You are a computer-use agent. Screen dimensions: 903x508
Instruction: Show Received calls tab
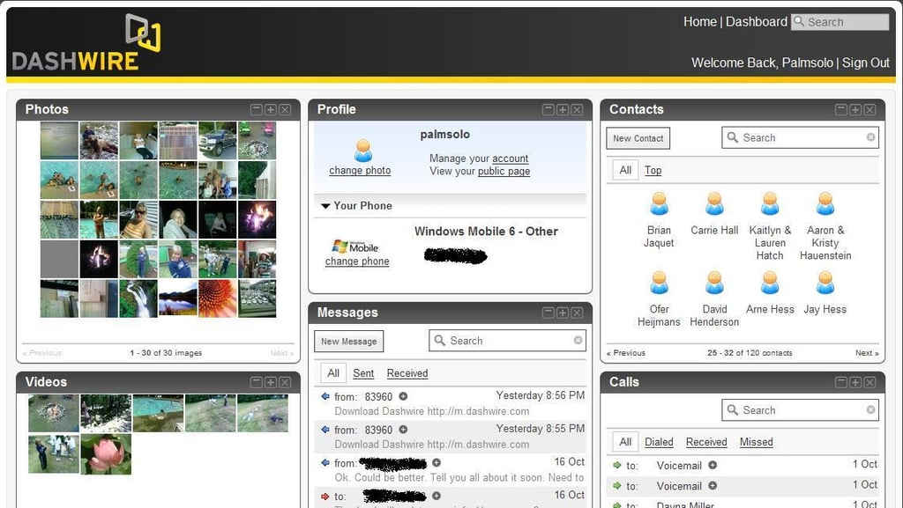coord(706,442)
